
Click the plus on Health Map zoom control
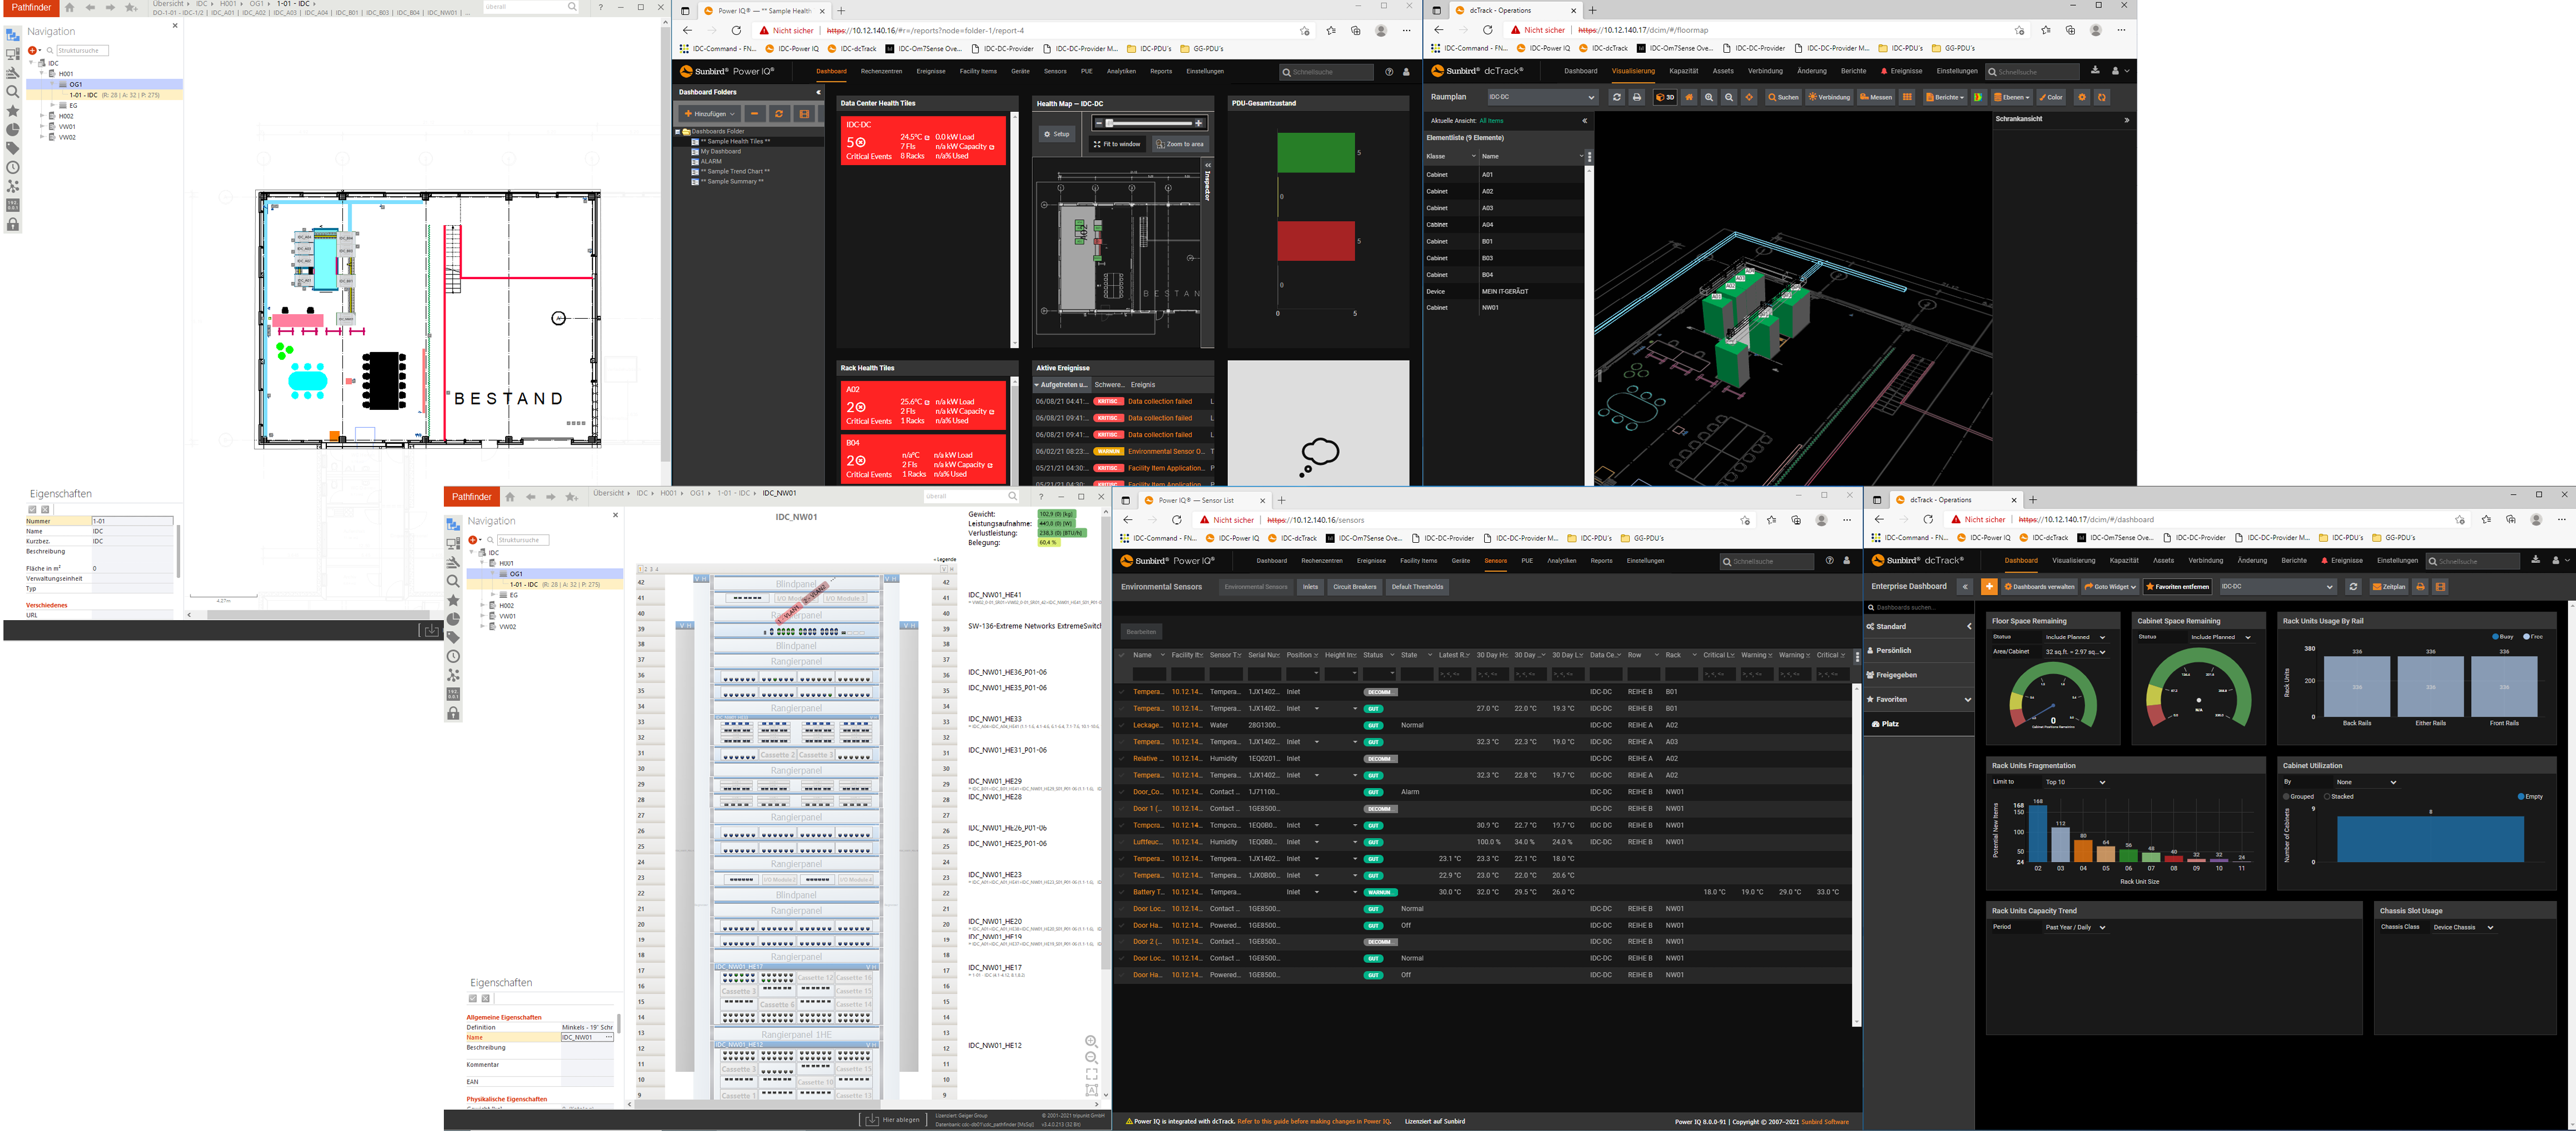tap(1198, 123)
